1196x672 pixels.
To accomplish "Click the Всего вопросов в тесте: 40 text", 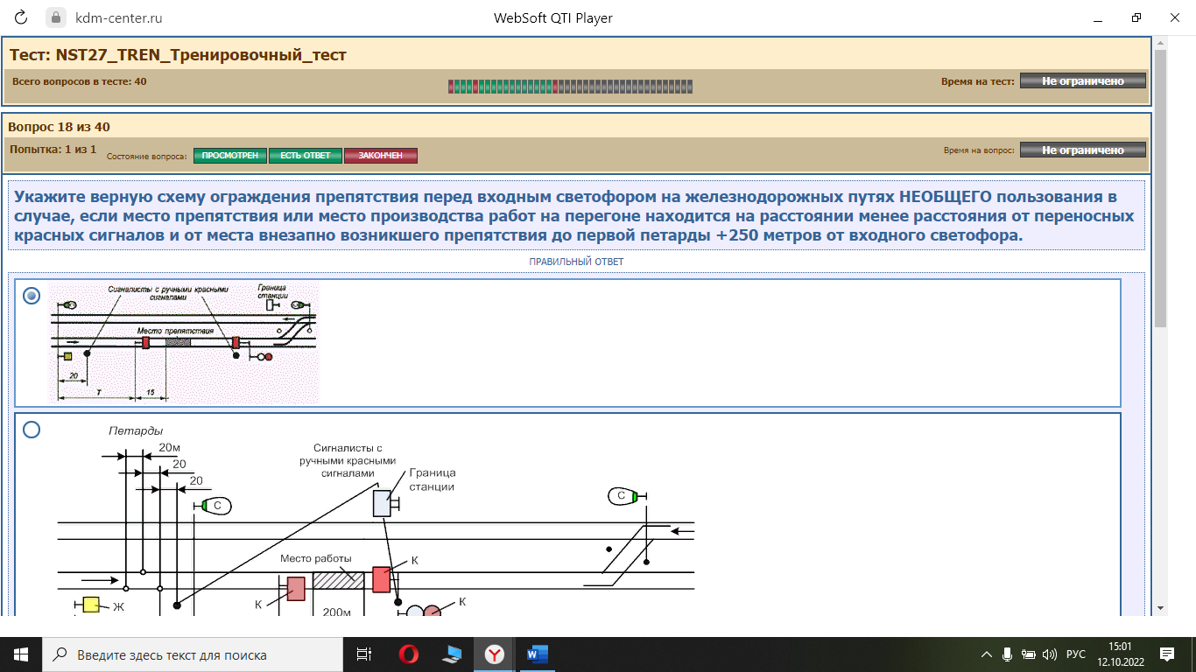I will coord(80,81).
